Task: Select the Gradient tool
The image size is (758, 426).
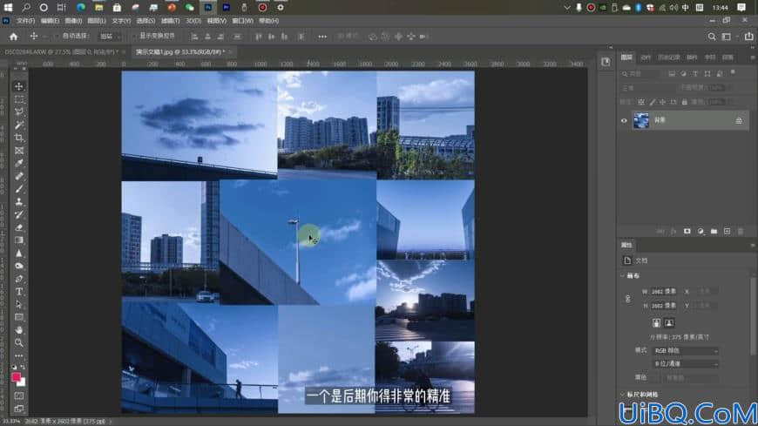Action: (19, 240)
